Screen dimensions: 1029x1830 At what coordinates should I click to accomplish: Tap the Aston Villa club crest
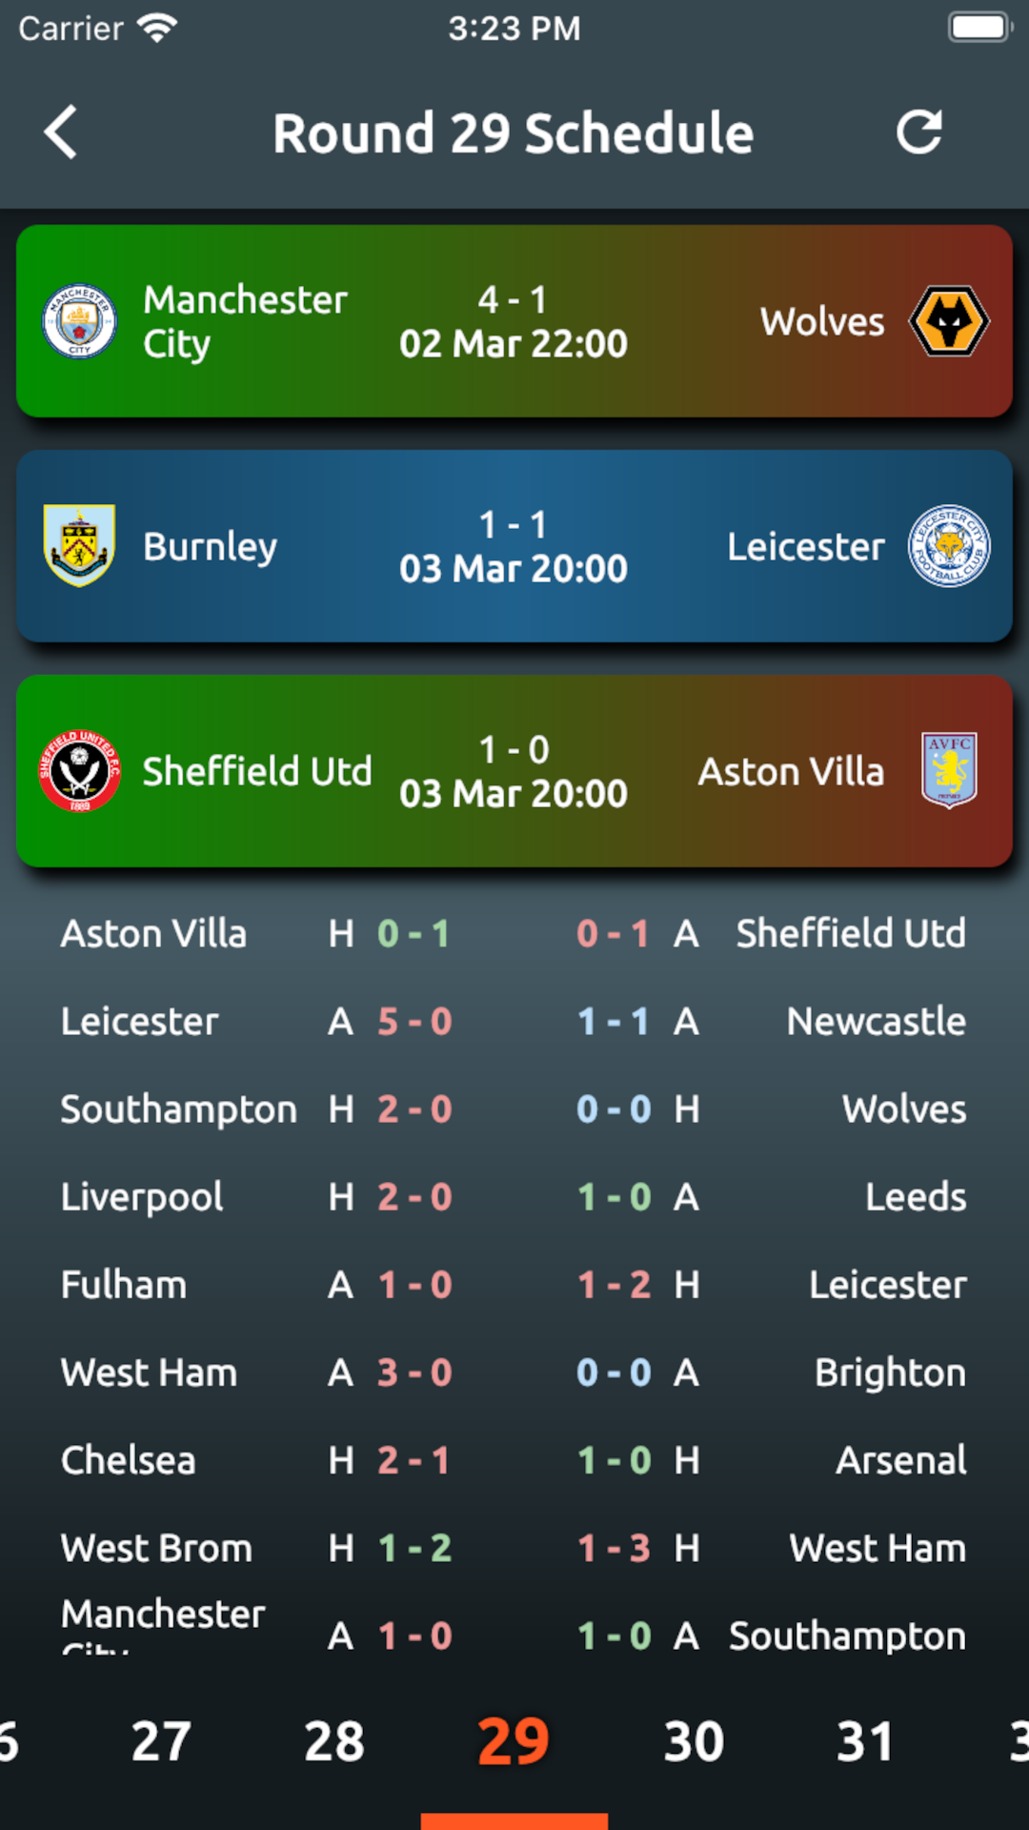point(949,771)
